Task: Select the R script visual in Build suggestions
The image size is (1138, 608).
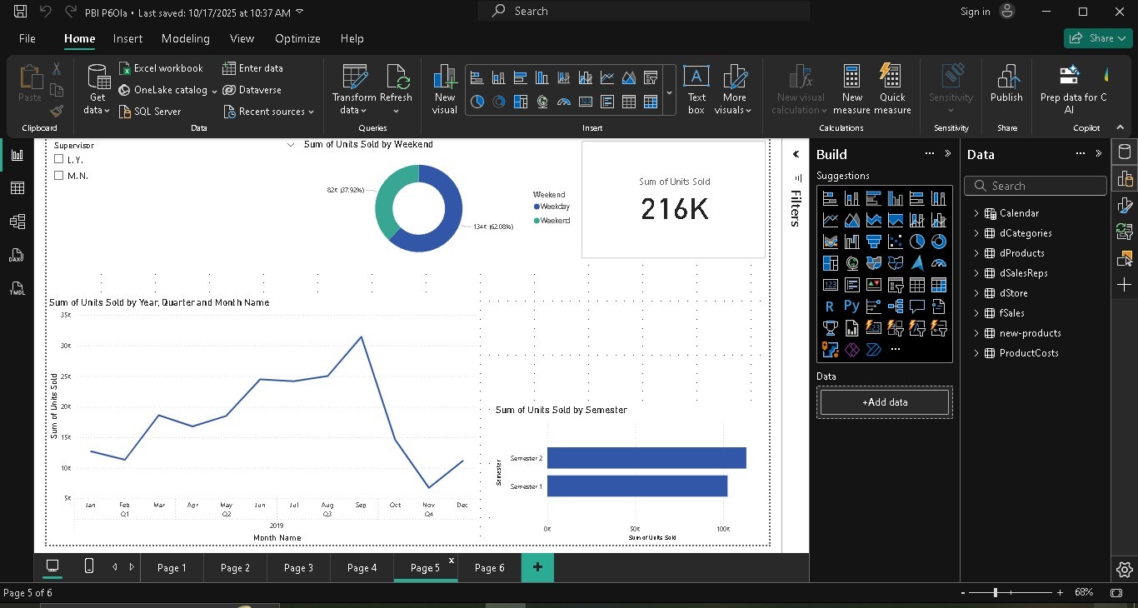Action: [x=830, y=306]
